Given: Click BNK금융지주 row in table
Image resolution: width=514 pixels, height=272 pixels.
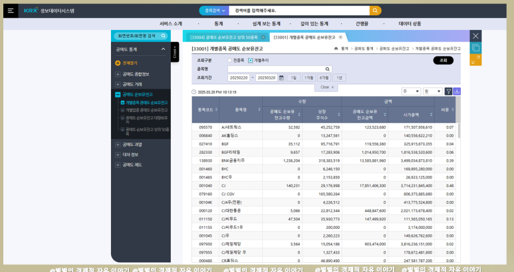Looking at the screenshot, I should pyautogui.click(x=325, y=161).
